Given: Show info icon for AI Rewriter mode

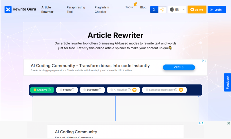Looking at the screenshot, I should click(x=129, y=90).
